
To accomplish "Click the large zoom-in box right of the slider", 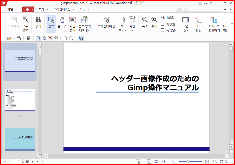I will click(x=207, y=162).
